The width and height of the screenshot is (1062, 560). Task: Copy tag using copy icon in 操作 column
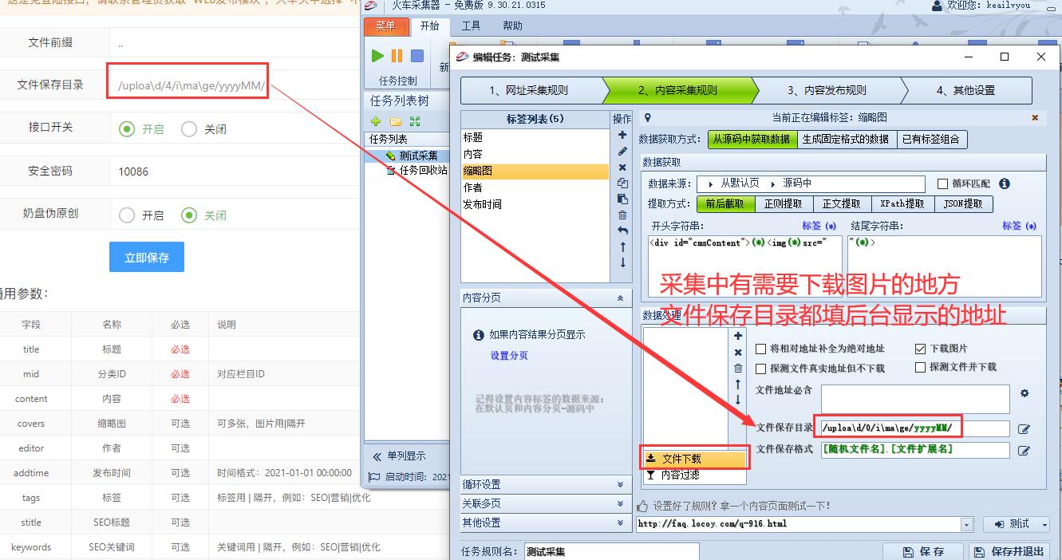(622, 183)
